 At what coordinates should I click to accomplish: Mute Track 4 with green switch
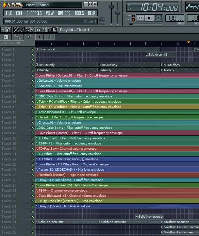pyautogui.click(x=32, y=65)
